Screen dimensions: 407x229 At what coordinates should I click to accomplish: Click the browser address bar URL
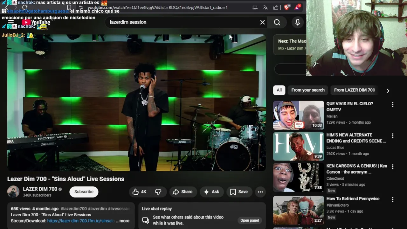[157, 7]
